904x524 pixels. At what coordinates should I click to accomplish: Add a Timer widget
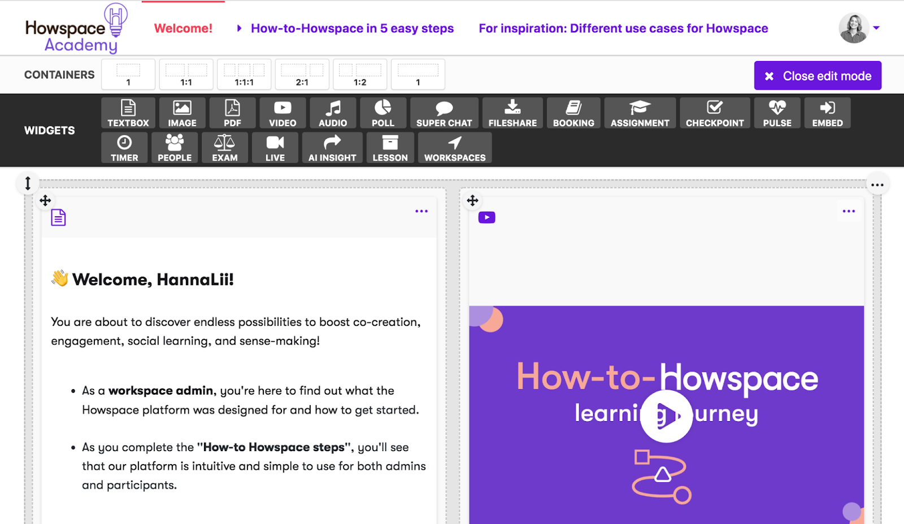(124, 148)
